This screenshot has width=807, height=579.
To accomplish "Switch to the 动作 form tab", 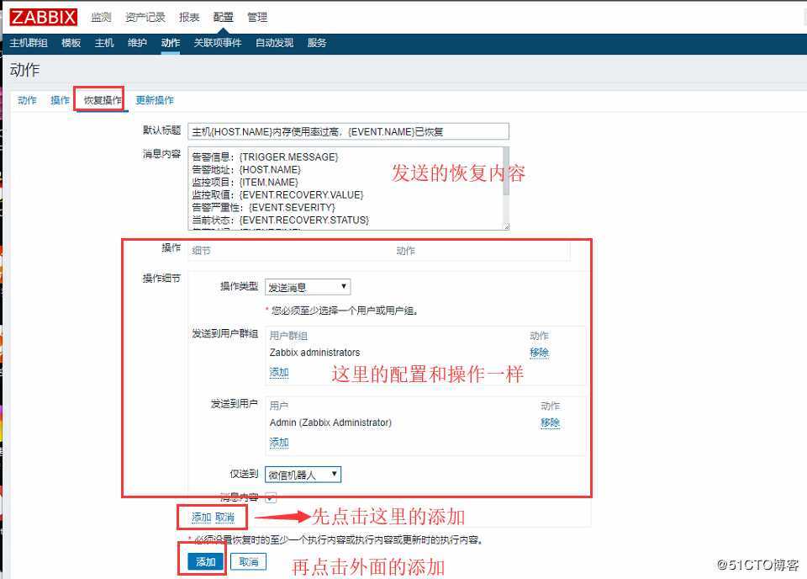I will pos(27,100).
